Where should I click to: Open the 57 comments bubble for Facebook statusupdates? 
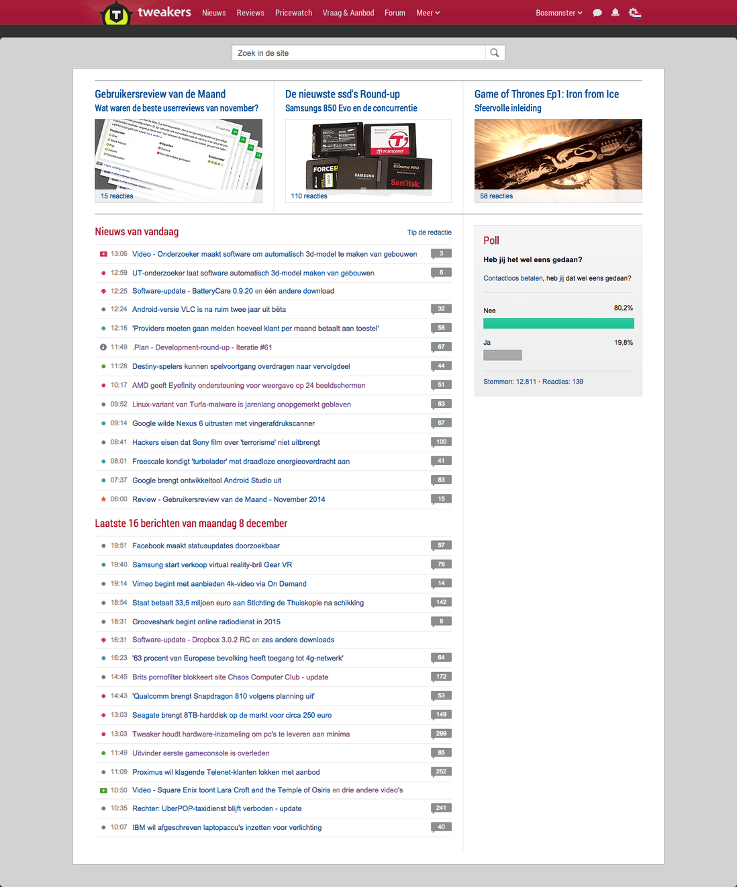pos(441,546)
